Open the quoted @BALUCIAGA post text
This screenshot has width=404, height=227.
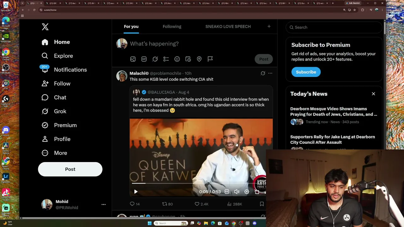click(201, 105)
